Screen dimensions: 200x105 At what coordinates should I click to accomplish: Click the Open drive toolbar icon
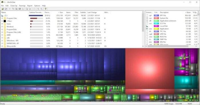(x=3, y=9)
